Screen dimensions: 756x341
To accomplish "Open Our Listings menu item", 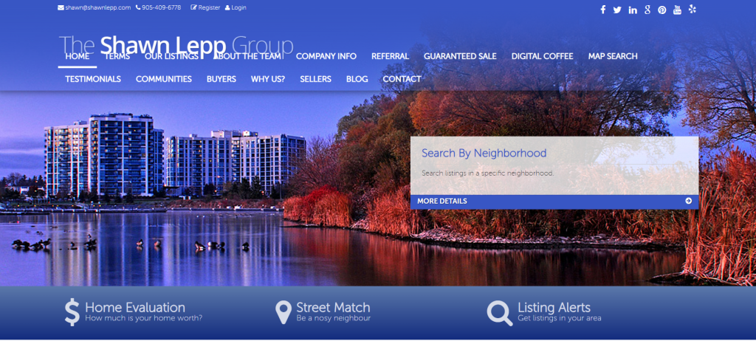I will (171, 56).
